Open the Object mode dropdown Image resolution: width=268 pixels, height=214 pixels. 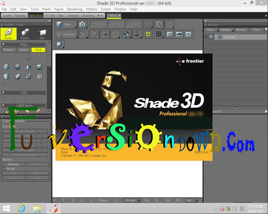[x=66, y=24]
